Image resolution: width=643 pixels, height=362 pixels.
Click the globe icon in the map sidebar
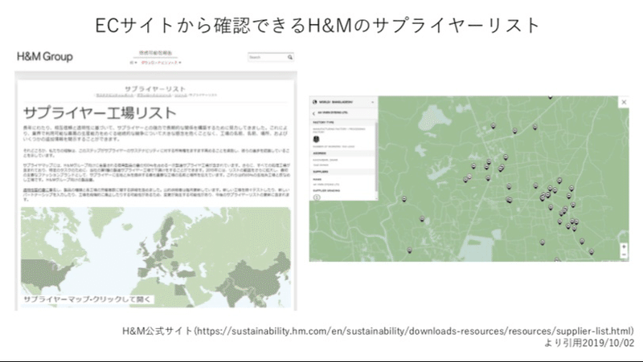315,102
